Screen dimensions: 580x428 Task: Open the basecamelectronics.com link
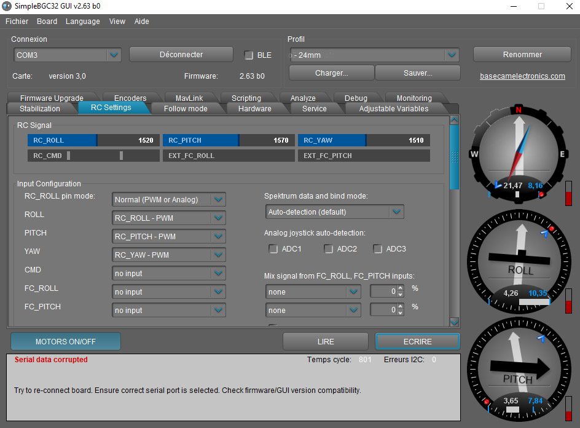[522, 76]
